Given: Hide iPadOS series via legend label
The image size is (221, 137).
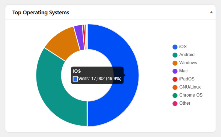Looking at the screenshot, I should 187,79.
